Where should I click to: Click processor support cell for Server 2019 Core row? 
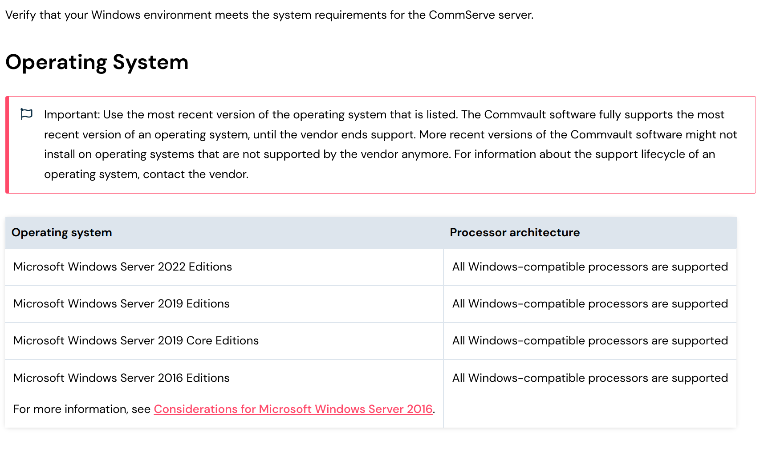590,341
